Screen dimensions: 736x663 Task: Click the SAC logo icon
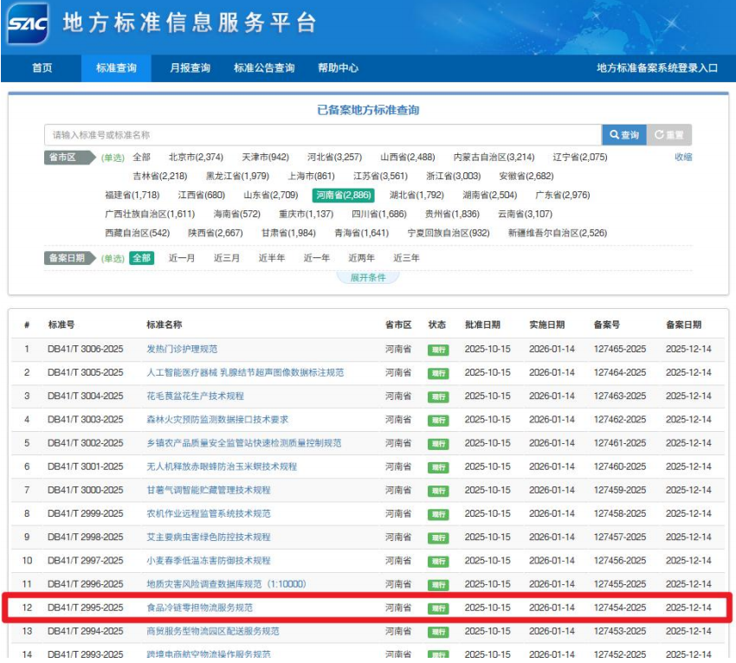(x=29, y=25)
